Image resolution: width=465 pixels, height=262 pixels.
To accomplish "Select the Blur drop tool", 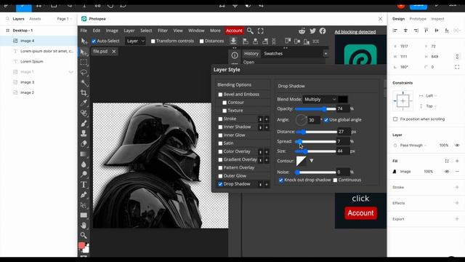I will tap(84, 164).
